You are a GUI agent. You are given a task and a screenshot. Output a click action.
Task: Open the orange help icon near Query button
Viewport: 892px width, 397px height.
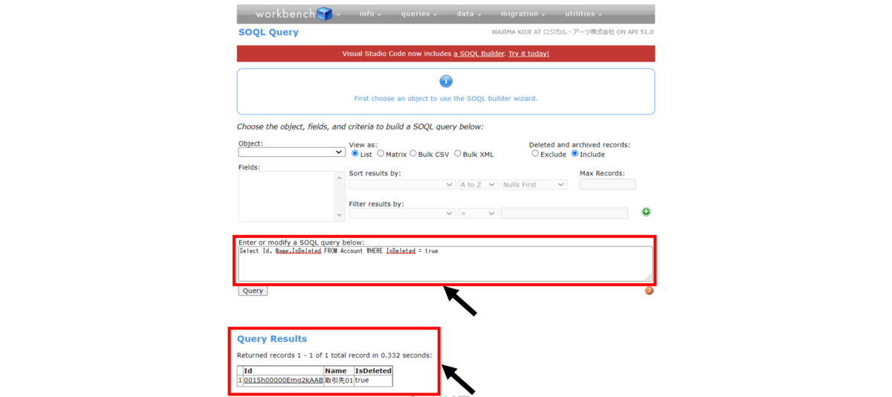649,290
